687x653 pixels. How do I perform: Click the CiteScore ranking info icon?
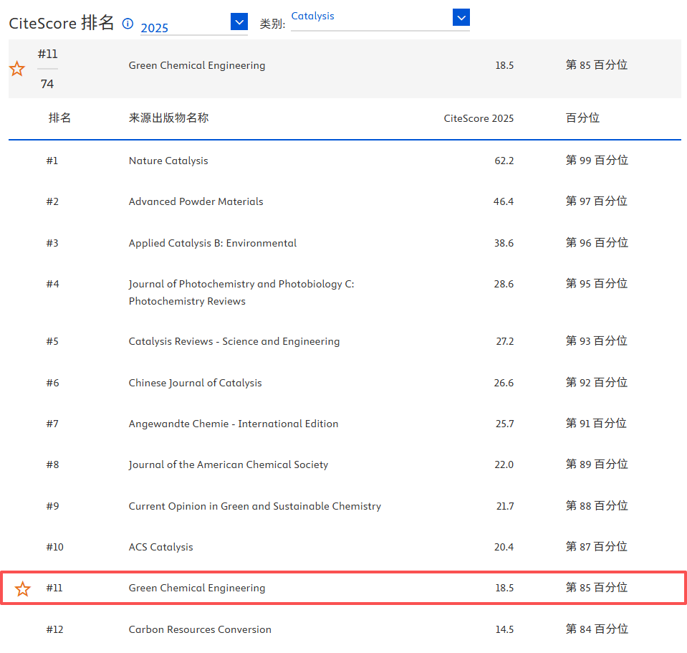tap(128, 24)
